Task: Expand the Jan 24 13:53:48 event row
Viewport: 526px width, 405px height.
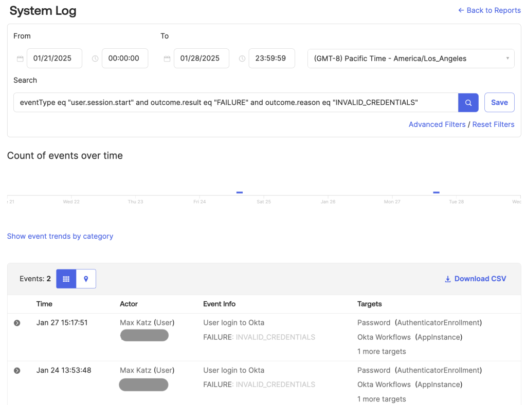Action: [x=17, y=371]
